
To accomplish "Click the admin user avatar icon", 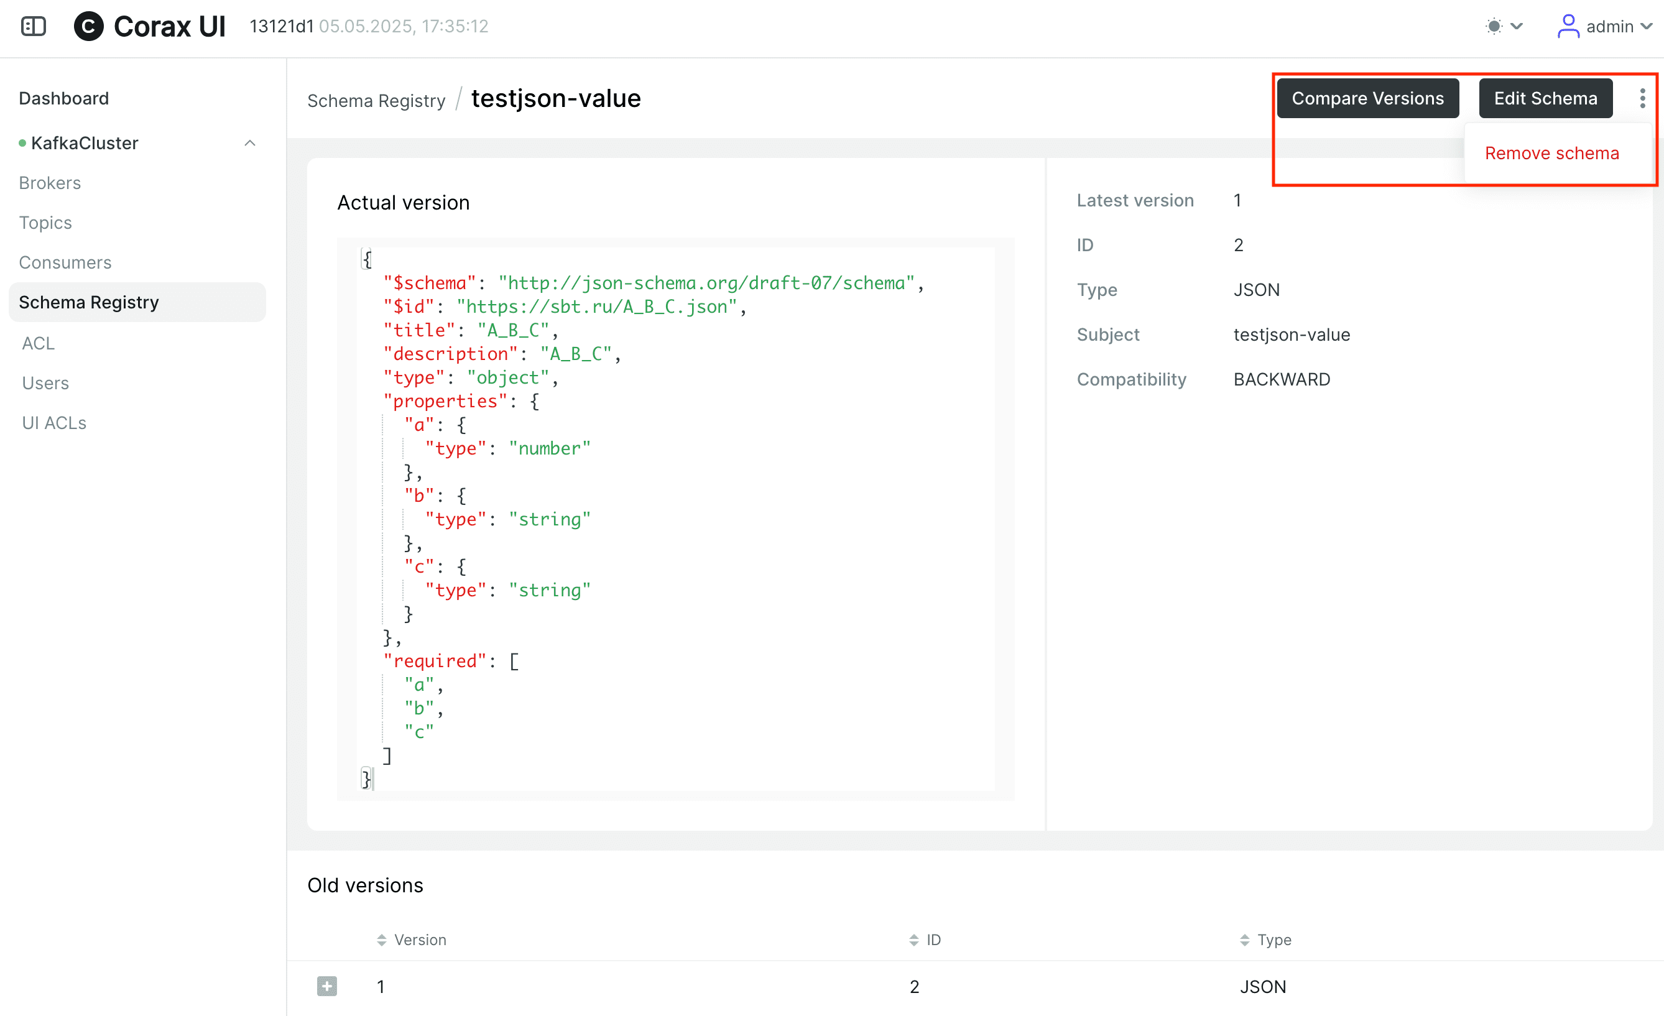I will tap(1568, 26).
